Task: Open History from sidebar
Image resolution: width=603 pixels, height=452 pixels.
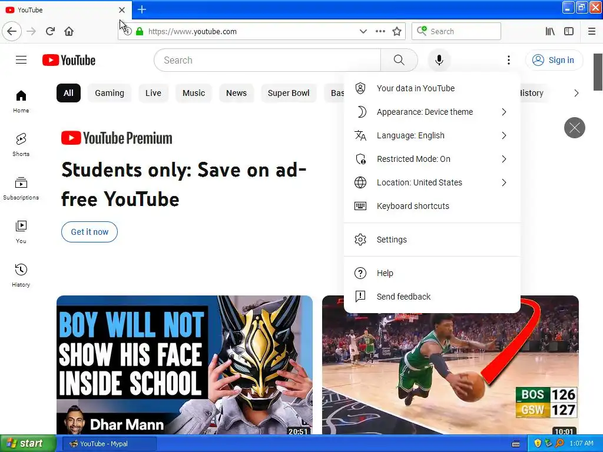Action: (x=21, y=275)
